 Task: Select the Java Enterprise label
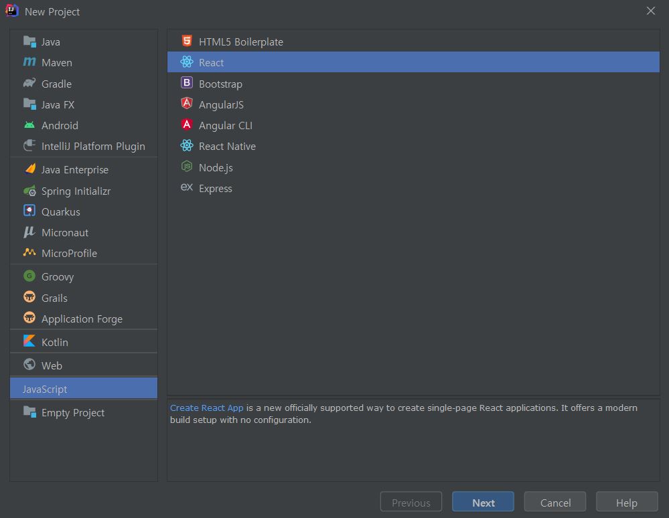click(x=74, y=170)
